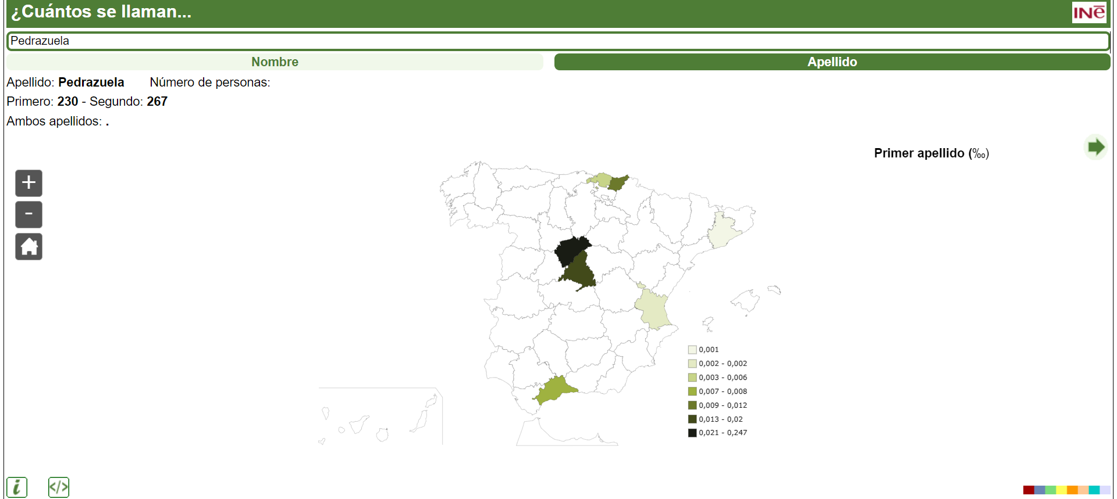Click the pale Barcelona province on map

point(723,230)
